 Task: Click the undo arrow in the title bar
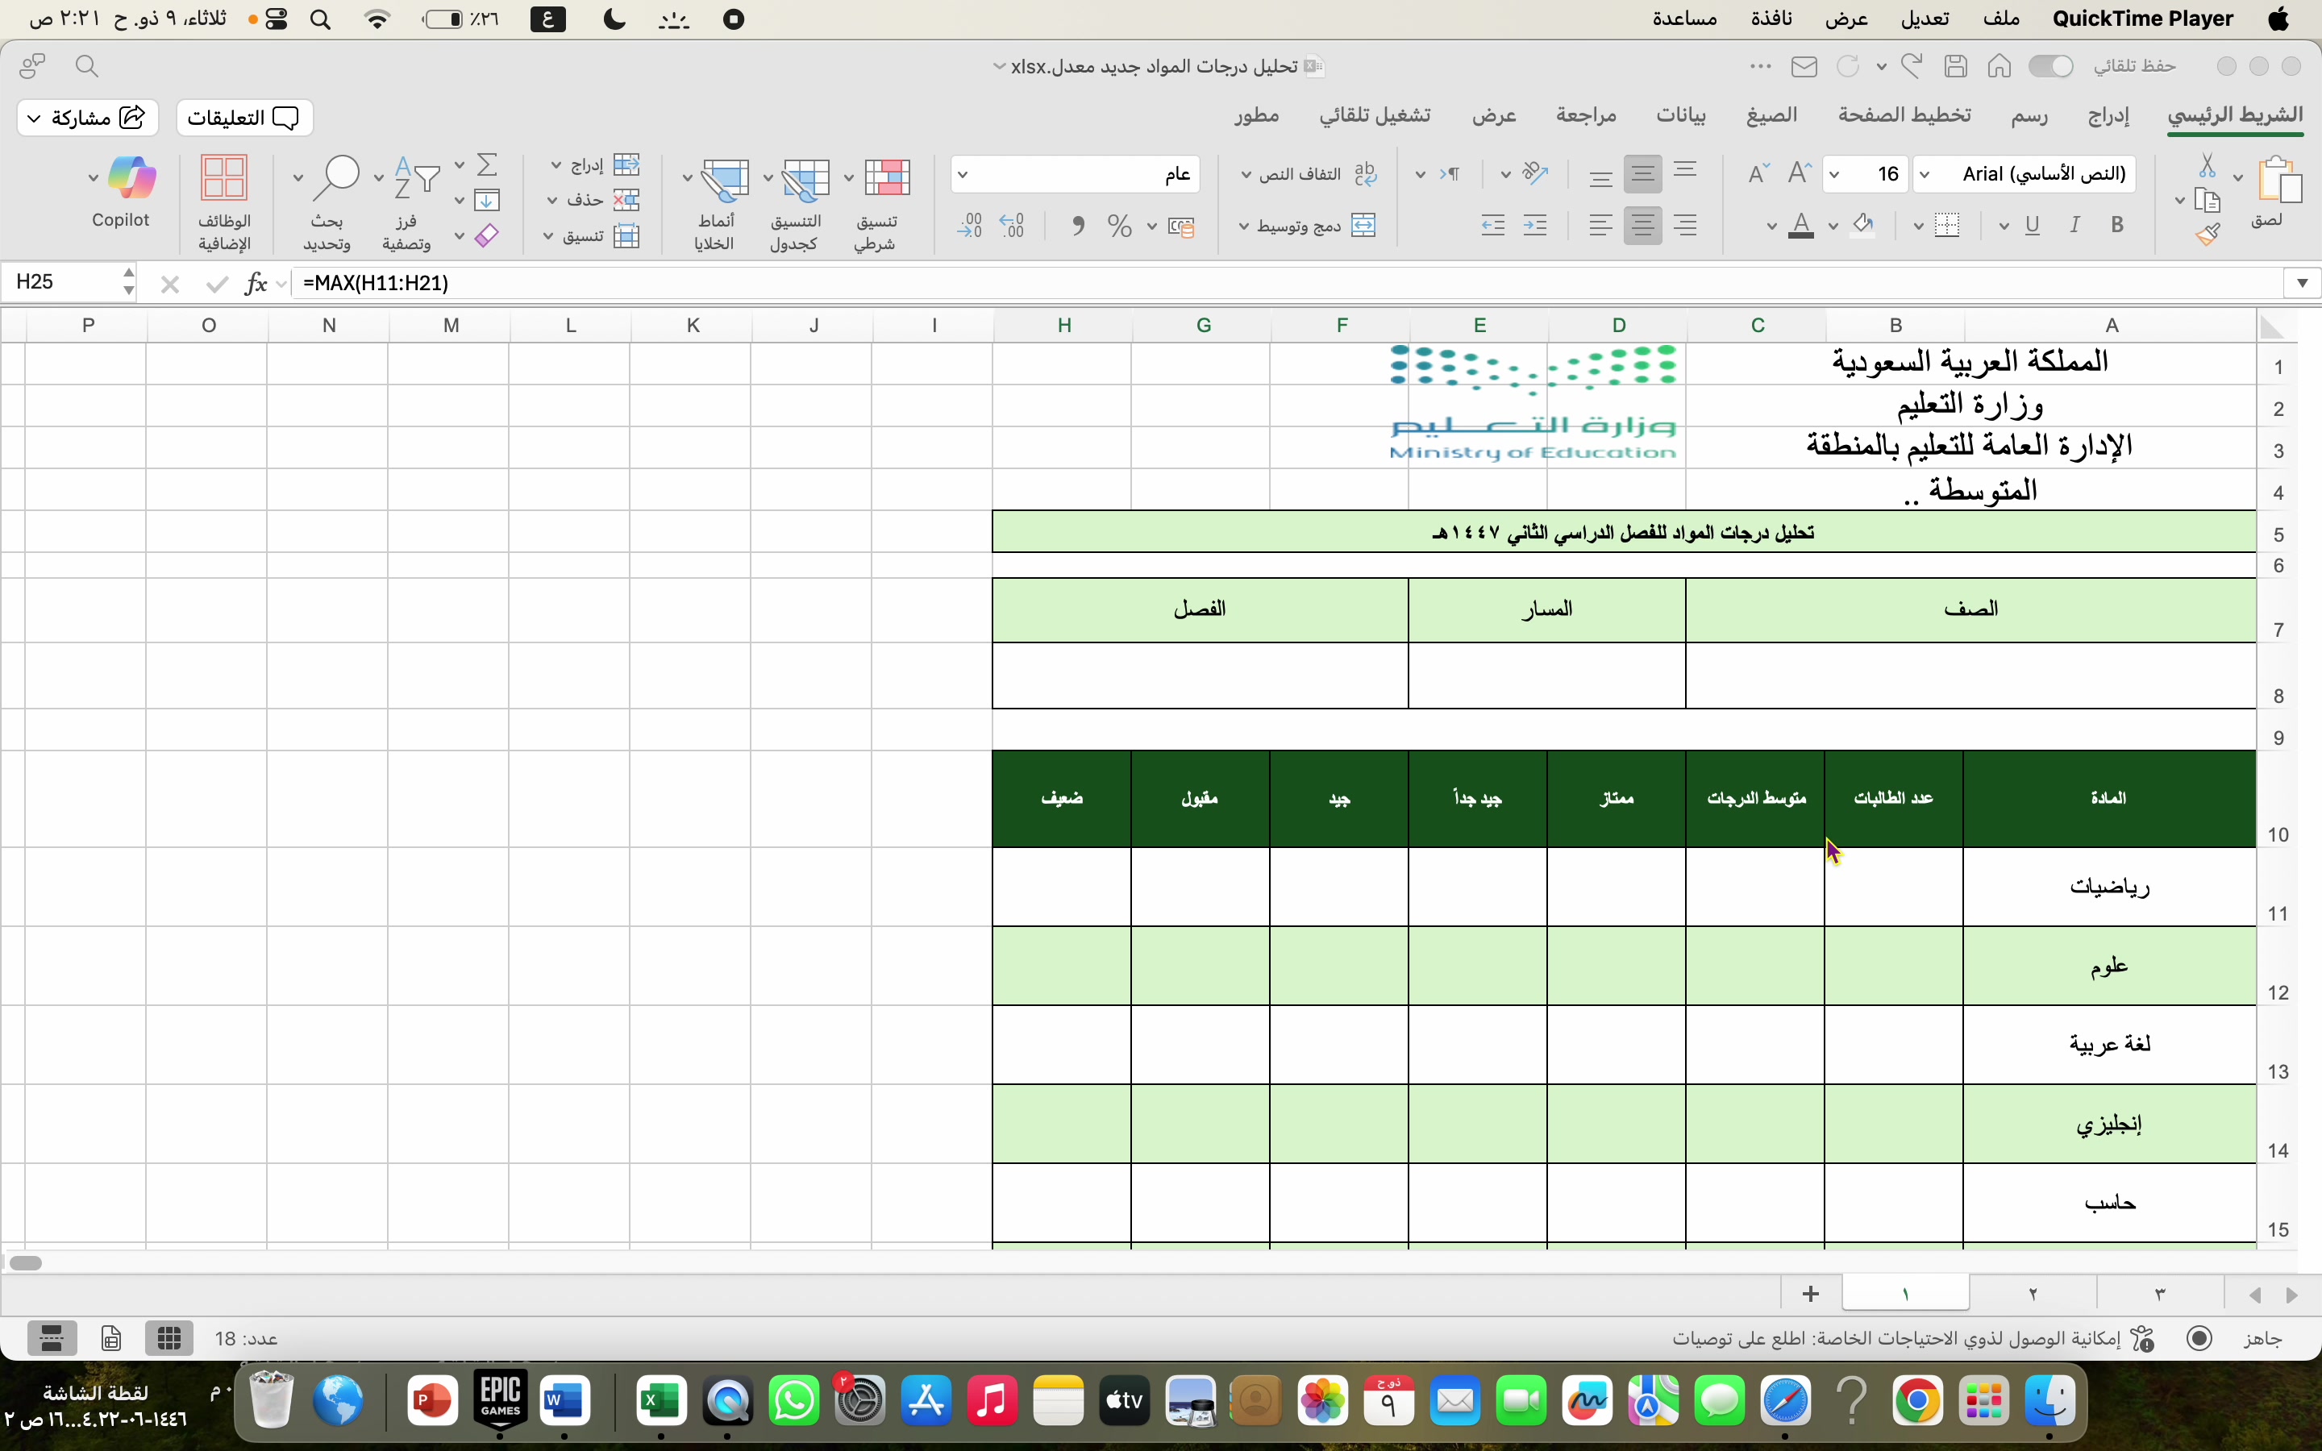click(x=1912, y=66)
